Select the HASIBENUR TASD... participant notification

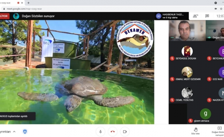[x=171, y=16]
